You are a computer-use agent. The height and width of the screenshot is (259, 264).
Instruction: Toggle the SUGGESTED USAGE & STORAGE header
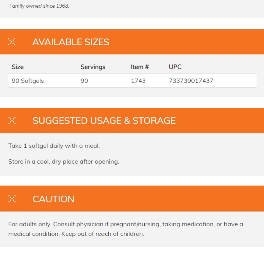pyautogui.click(x=132, y=120)
